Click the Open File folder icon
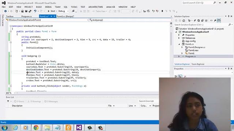Viewport: 234px width, 131px height. 22,11
